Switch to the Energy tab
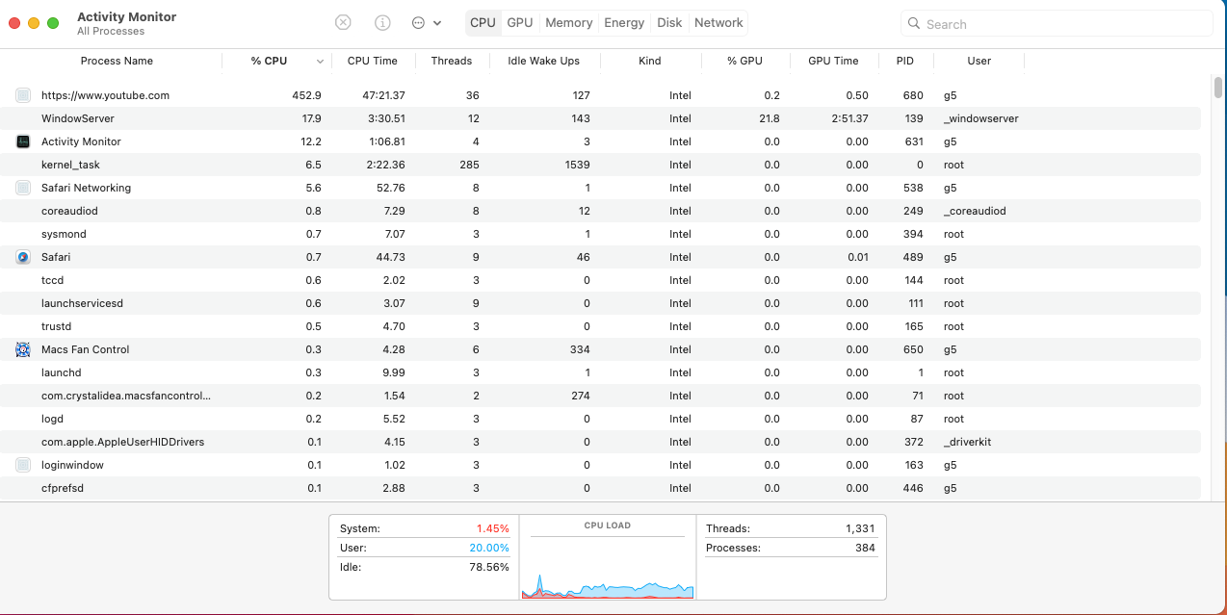 624,23
